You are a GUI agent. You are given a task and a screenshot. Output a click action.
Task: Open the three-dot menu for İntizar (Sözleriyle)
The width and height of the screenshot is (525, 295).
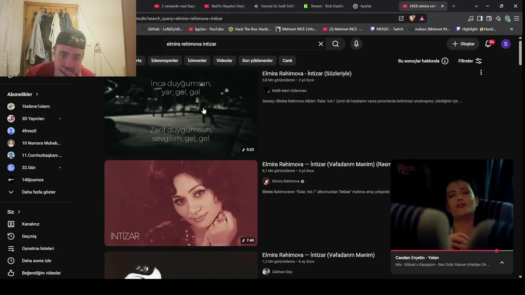click(481, 73)
